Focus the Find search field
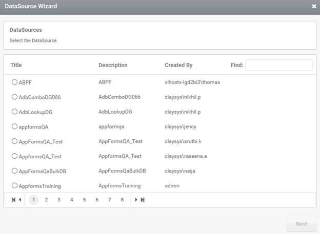This screenshot has width=320, height=234. click(279, 65)
